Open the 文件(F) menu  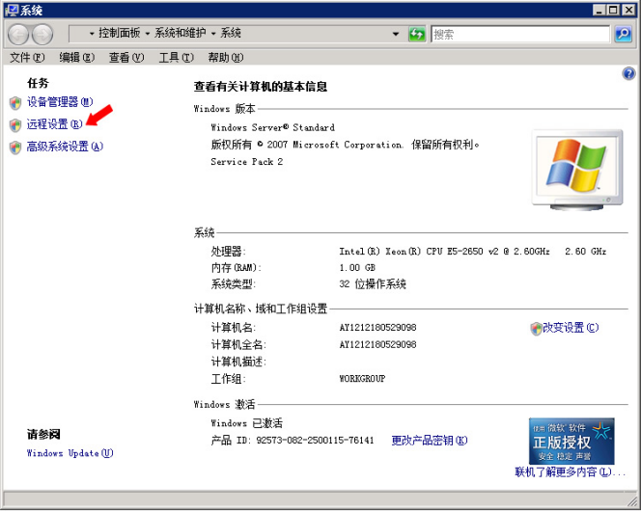point(27,58)
